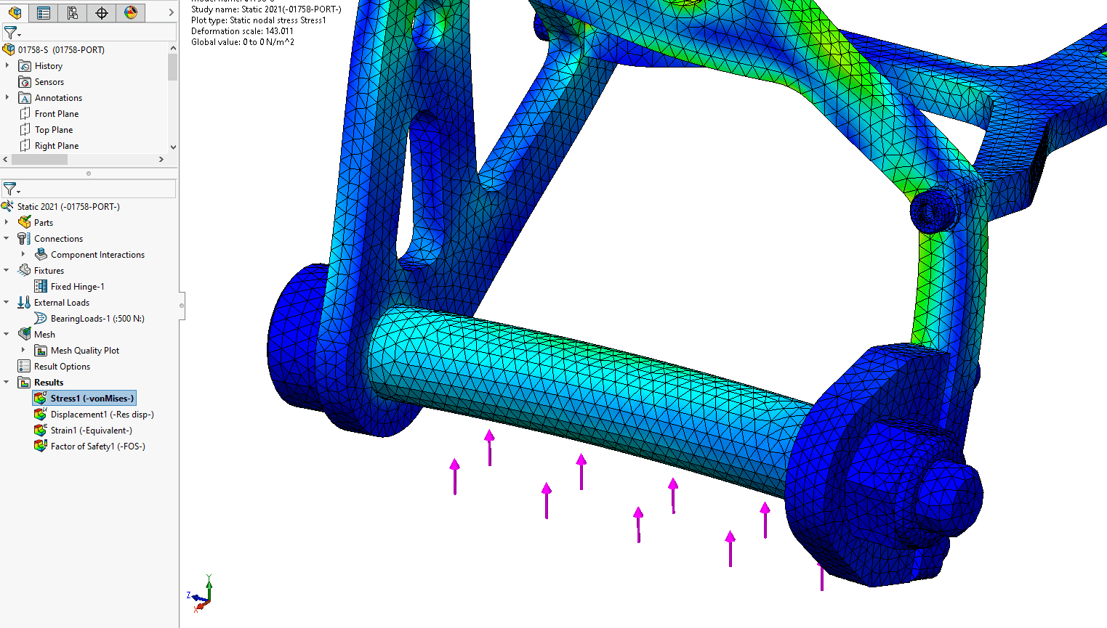Show more manager tabs with the right chevron
1107x628 pixels.
pyautogui.click(x=171, y=12)
